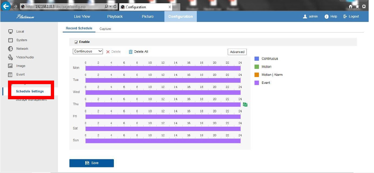The image size is (374, 173).
Task: Open System settings icon in sidebar
Action: (x=10, y=40)
